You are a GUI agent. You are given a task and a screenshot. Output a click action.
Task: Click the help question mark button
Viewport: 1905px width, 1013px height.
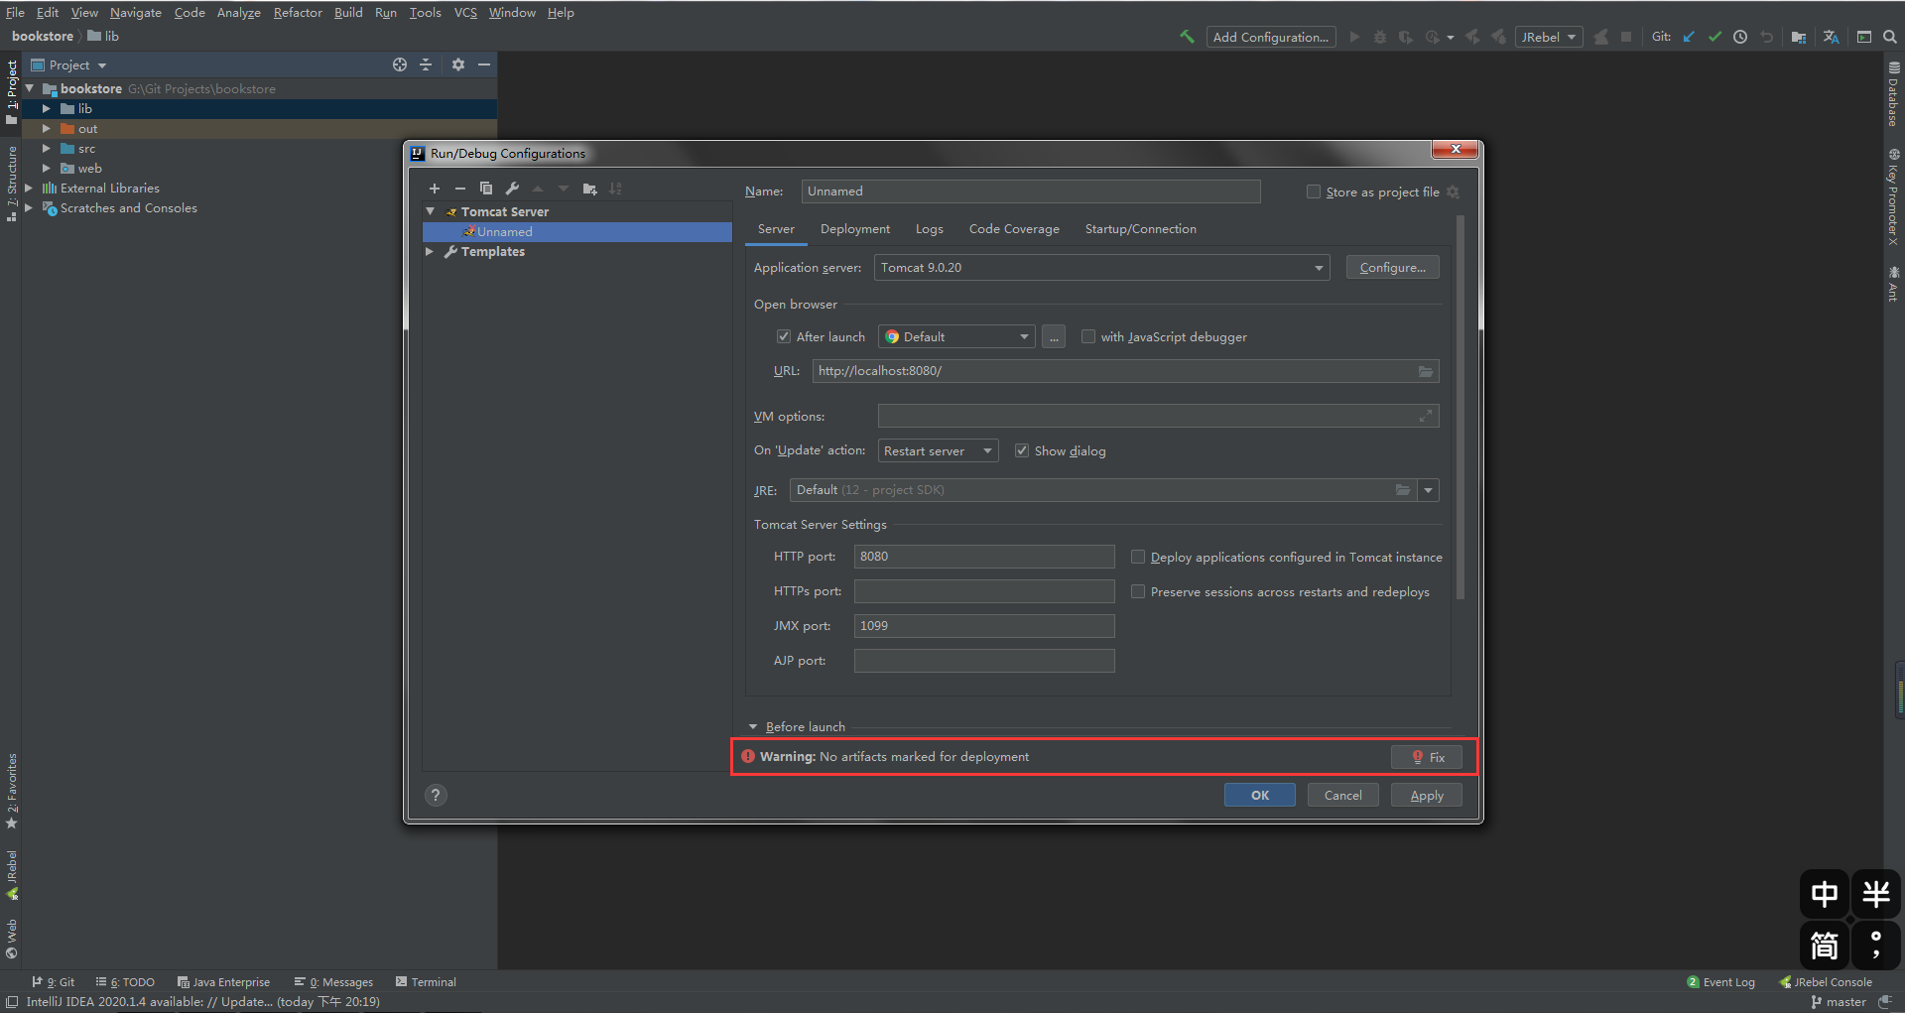[436, 795]
